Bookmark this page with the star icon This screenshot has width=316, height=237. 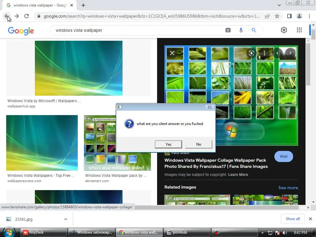277,16
